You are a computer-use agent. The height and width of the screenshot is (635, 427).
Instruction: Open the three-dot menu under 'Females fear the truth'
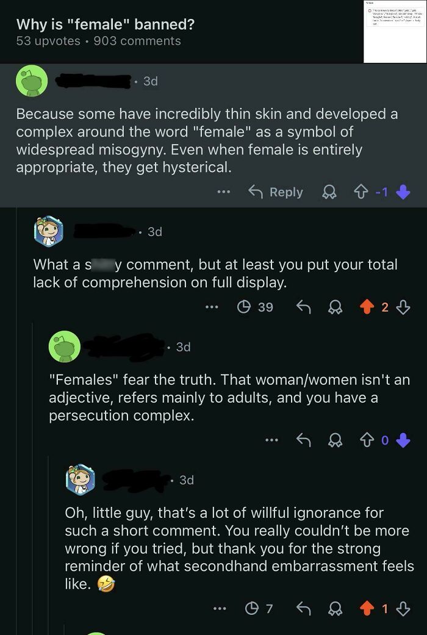(271, 440)
